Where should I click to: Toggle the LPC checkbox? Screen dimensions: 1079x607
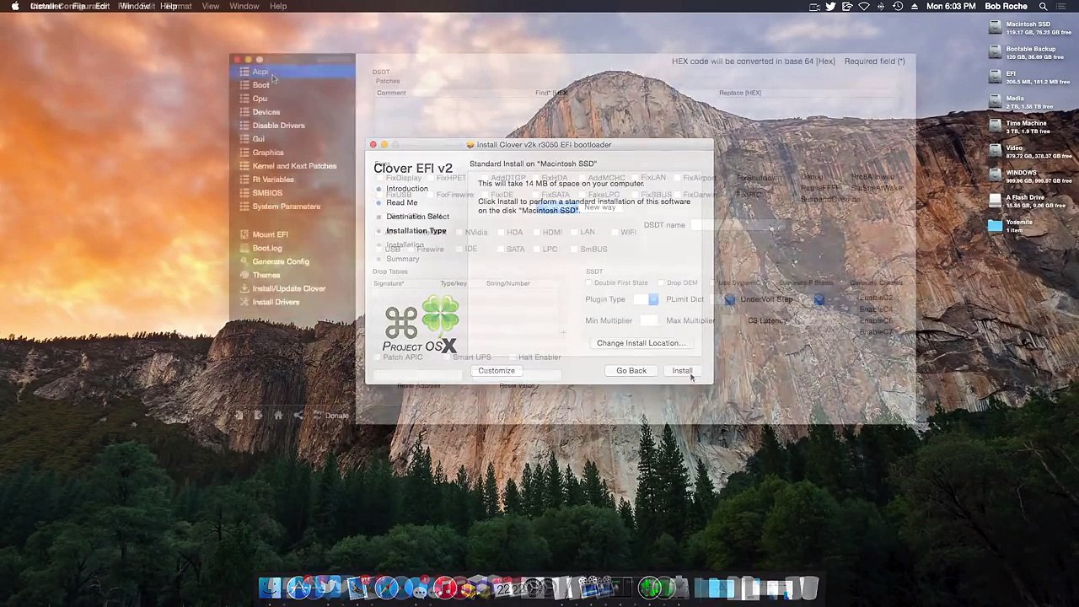(x=537, y=250)
